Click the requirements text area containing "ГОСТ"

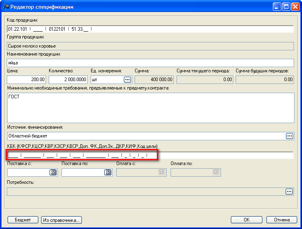[150, 106]
